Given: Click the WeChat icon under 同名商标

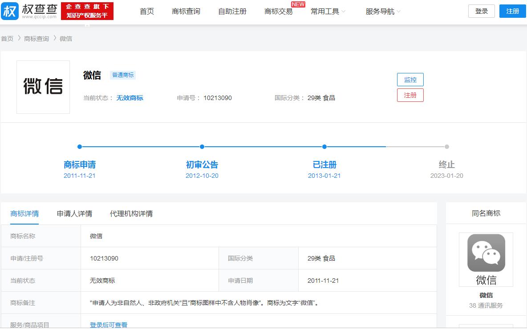Looking at the screenshot, I should 486,253.
